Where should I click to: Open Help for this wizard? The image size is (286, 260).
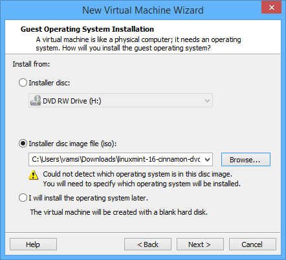(33, 244)
